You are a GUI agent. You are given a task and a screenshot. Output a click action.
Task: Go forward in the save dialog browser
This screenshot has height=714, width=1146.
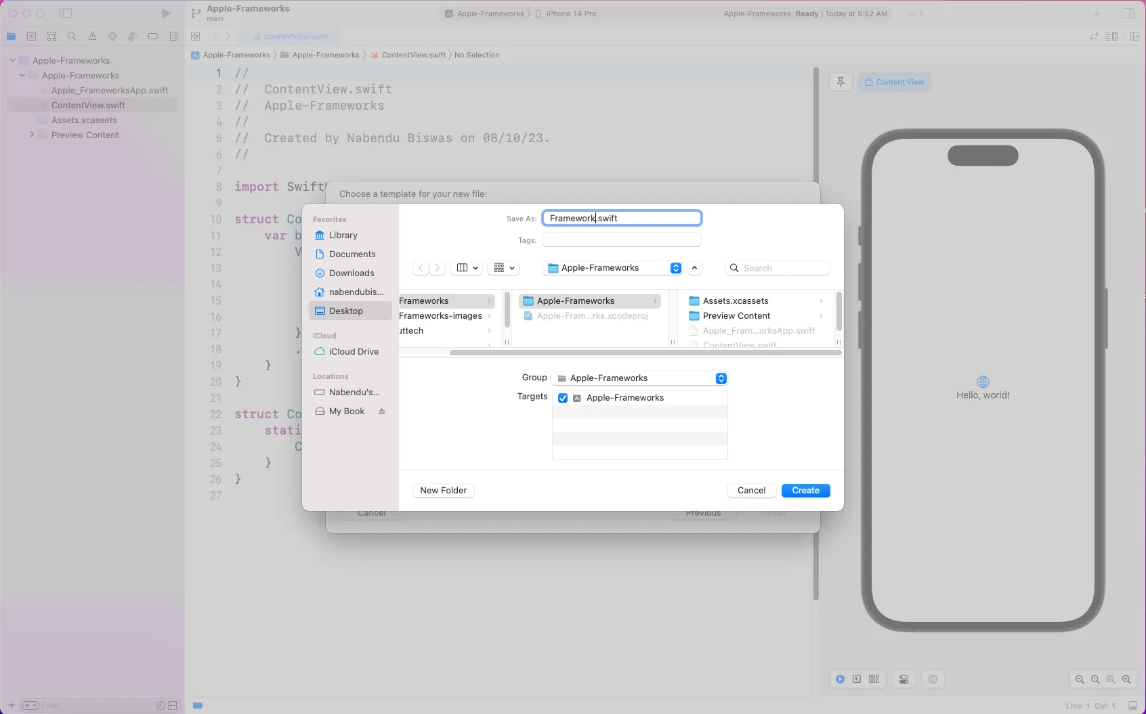438,268
